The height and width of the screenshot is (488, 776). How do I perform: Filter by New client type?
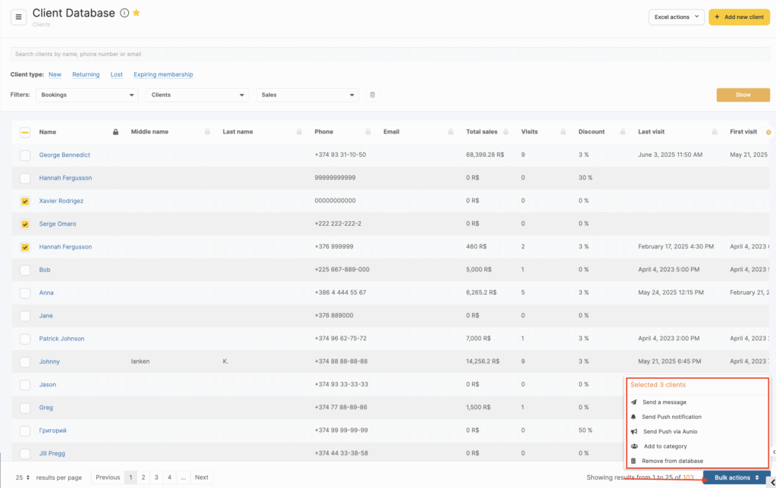click(55, 74)
